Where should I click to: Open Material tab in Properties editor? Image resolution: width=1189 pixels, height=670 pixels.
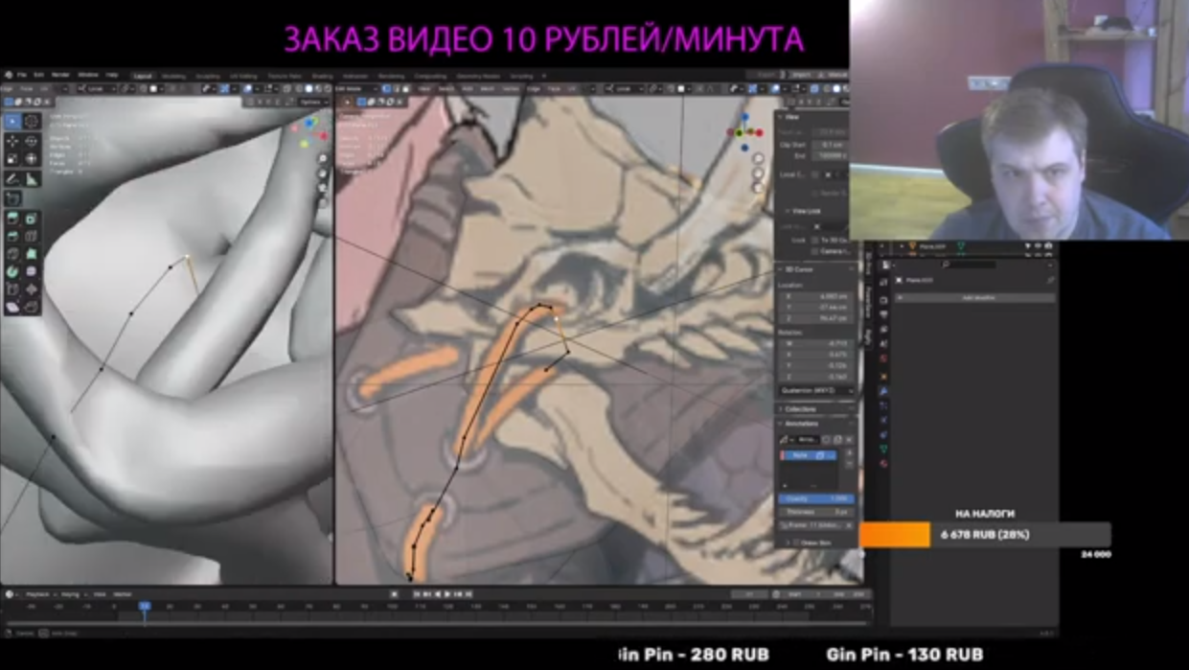tap(882, 464)
